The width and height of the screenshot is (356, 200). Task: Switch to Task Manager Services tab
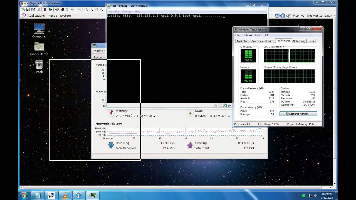click(270, 41)
